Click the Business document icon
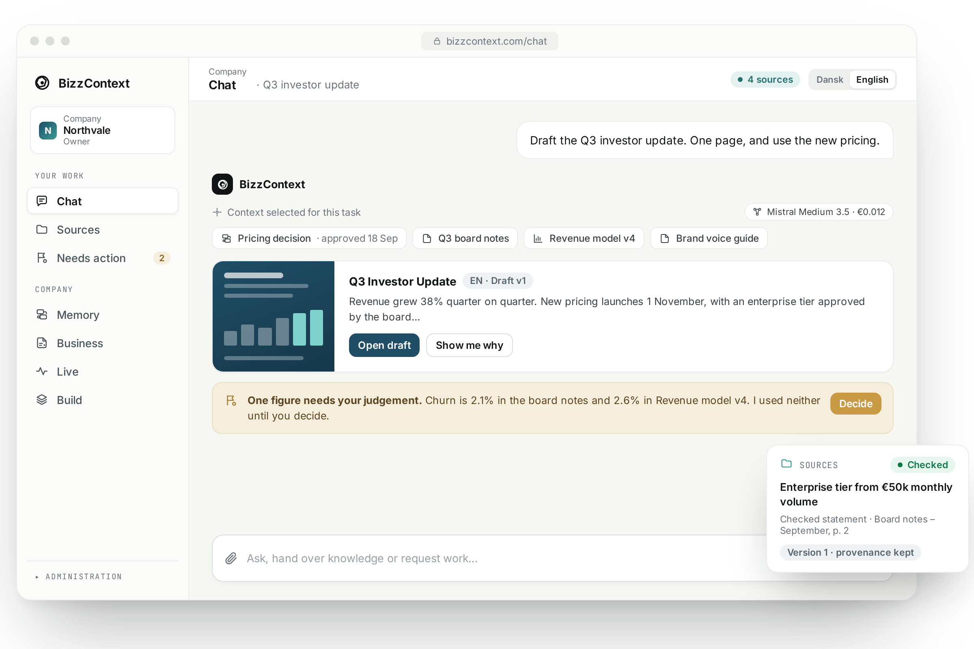974x649 pixels. [x=42, y=343]
